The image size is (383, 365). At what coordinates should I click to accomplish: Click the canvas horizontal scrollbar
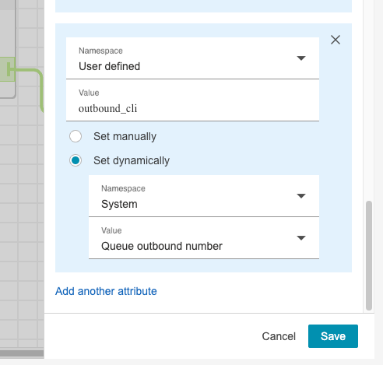tap(22, 353)
